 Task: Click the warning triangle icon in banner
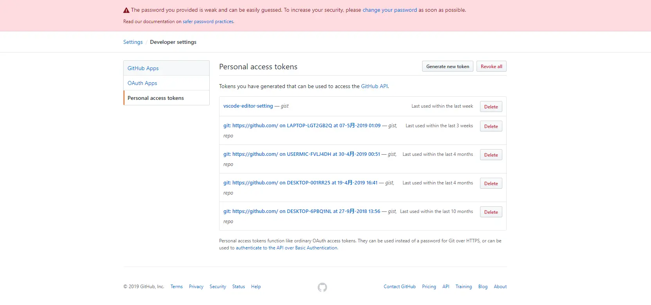click(126, 10)
